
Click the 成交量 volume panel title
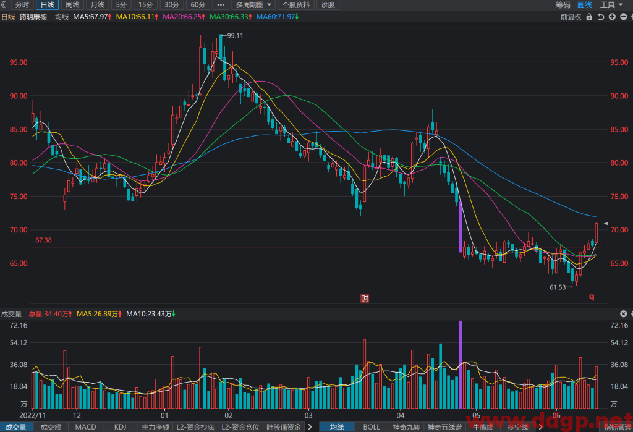click(11, 314)
